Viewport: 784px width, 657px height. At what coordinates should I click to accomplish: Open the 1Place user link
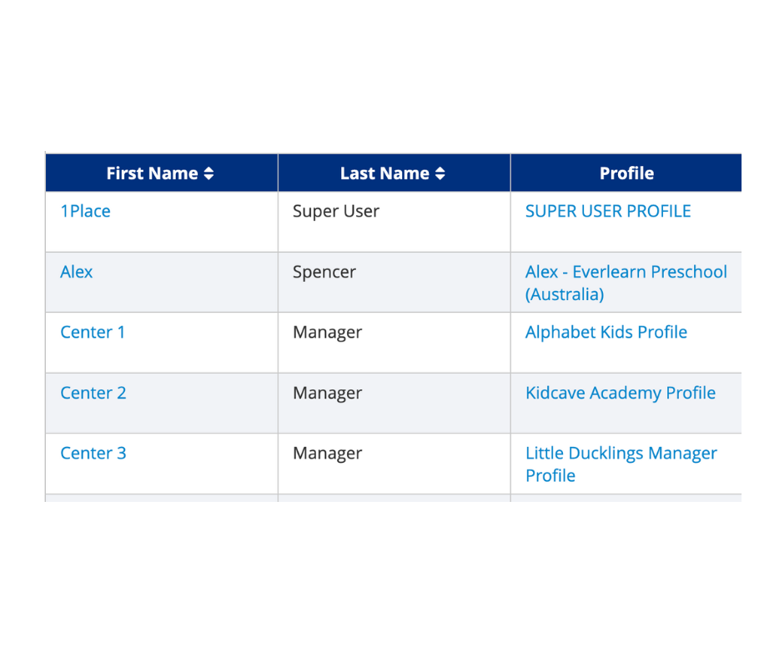84,211
